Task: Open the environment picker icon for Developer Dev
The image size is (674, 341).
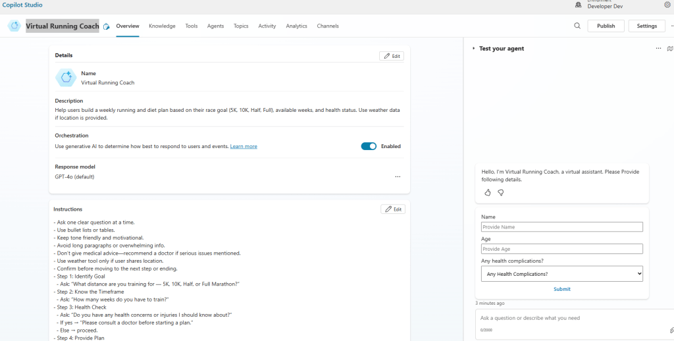Action: click(579, 5)
